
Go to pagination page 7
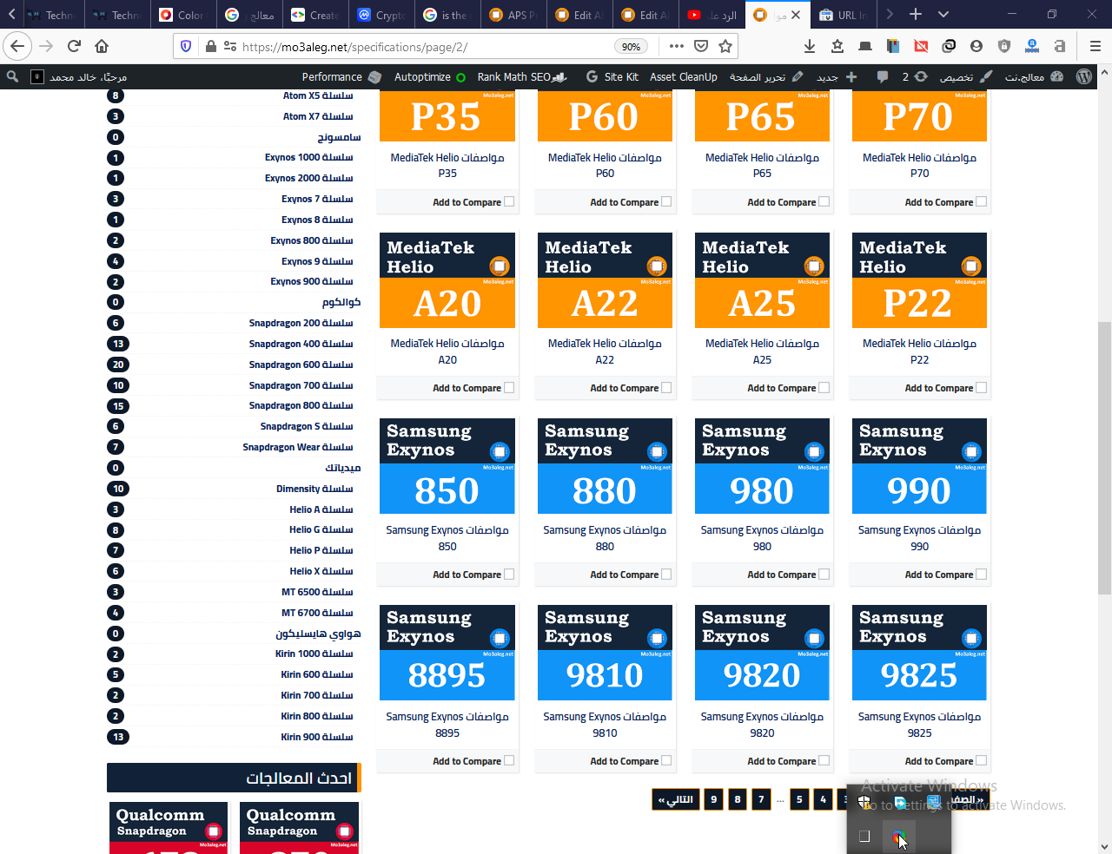(x=761, y=799)
